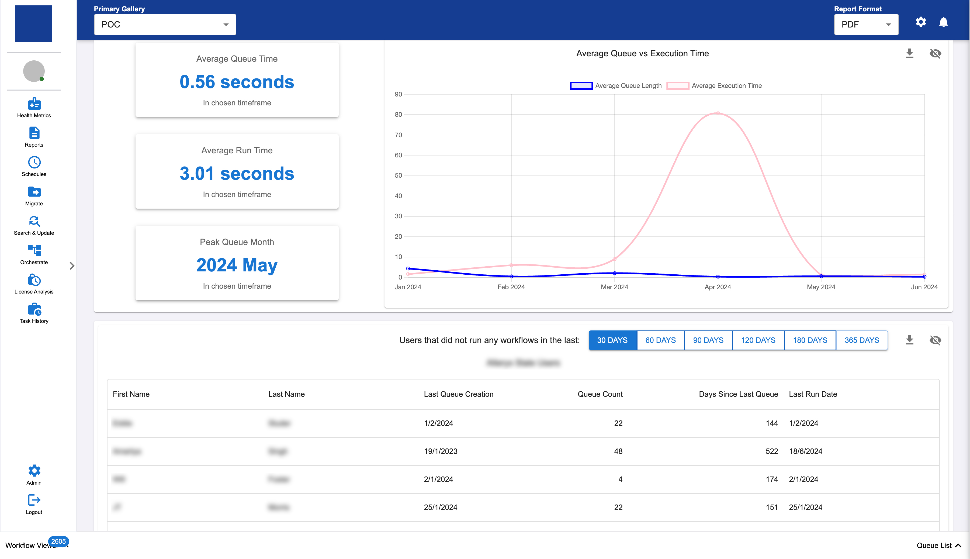Viewport: 970px width, 559px height.
Task: Open License Analysis
Action: point(34,280)
